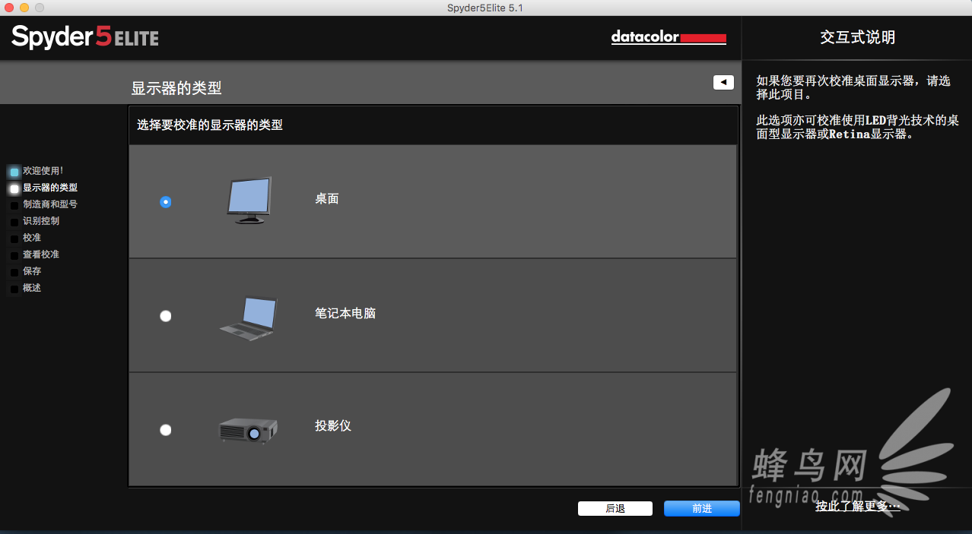This screenshot has width=972, height=534.
Task: Open the 按此了解更多 link
Action: tap(858, 506)
